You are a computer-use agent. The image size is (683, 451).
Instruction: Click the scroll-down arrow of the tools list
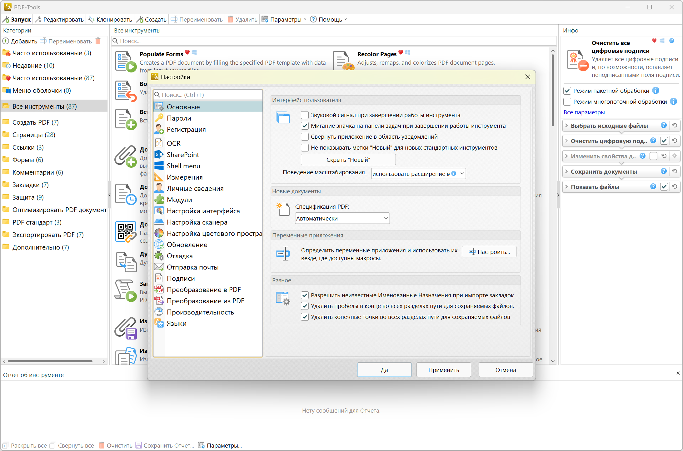[553, 361]
